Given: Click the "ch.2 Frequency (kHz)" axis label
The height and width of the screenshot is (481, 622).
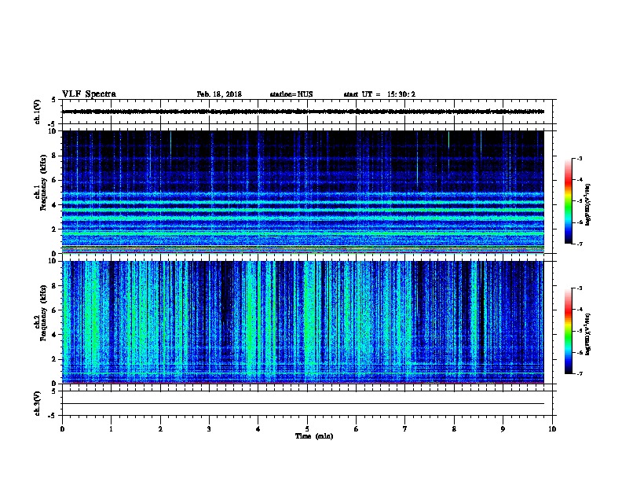Looking at the screenshot, I should pyautogui.click(x=41, y=313).
